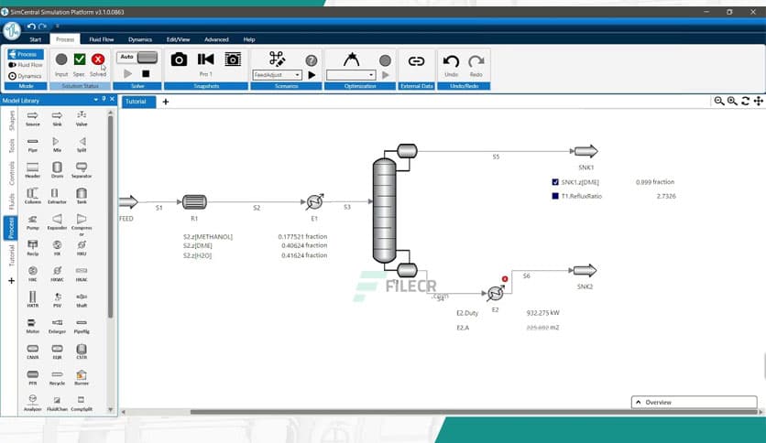Select the Drum model icon
766x443 pixels.
(57, 169)
